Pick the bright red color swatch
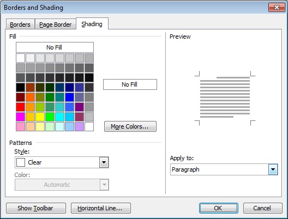The height and width of the screenshot is (219, 288). pyautogui.click(x=20, y=107)
